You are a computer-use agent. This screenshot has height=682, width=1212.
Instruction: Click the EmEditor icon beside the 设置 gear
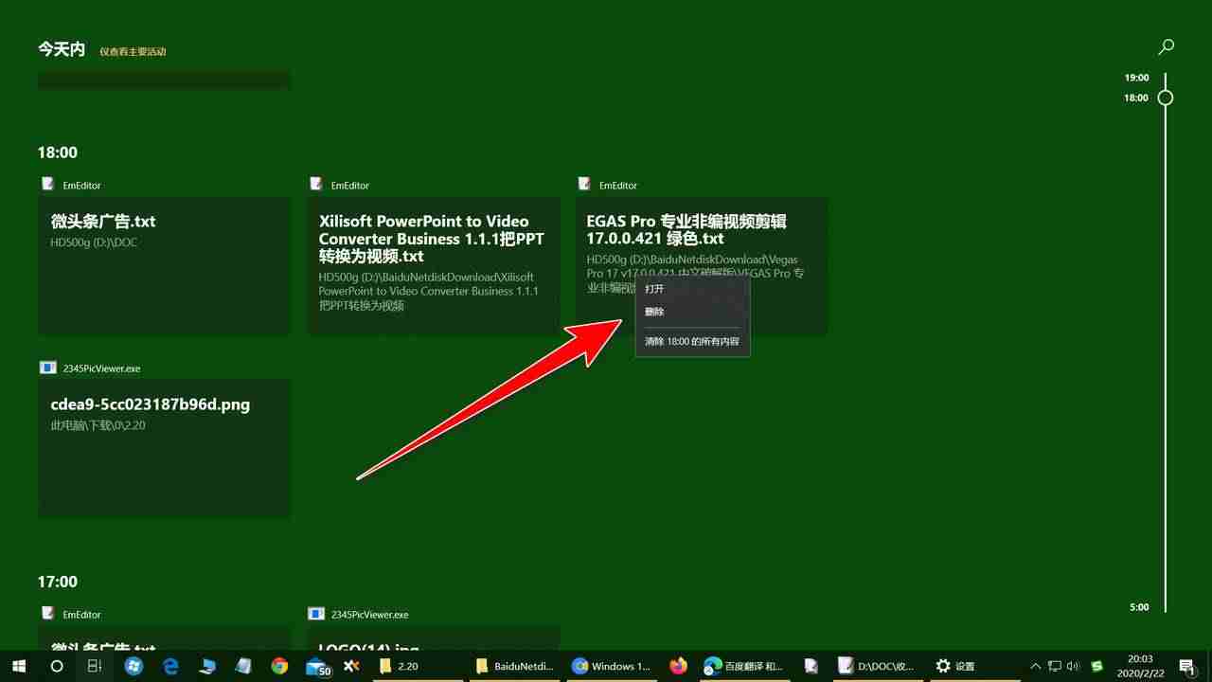coord(811,666)
